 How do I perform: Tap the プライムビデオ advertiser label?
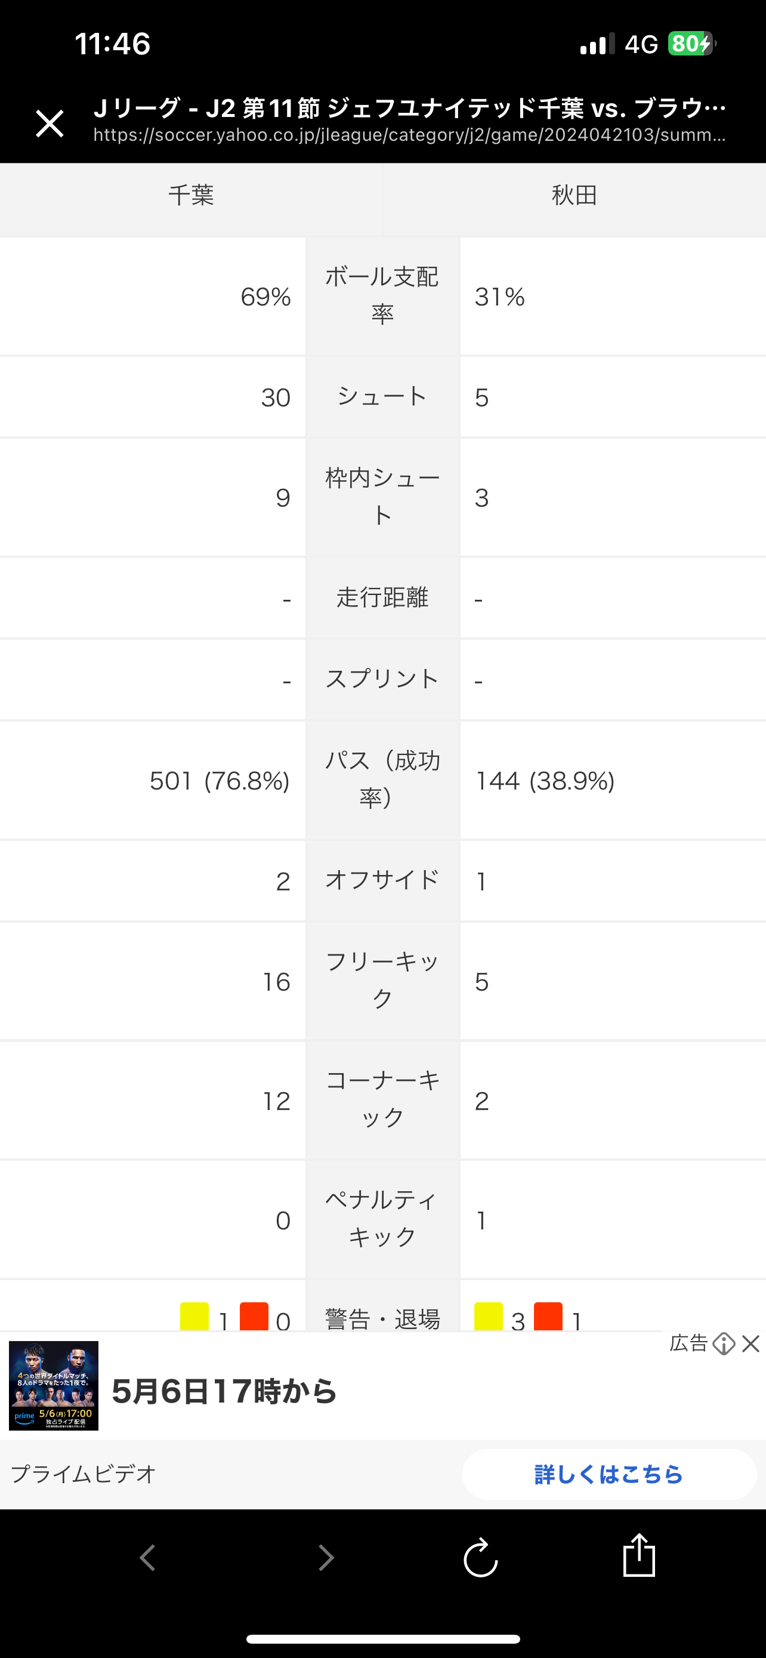[x=84, y=1474]
